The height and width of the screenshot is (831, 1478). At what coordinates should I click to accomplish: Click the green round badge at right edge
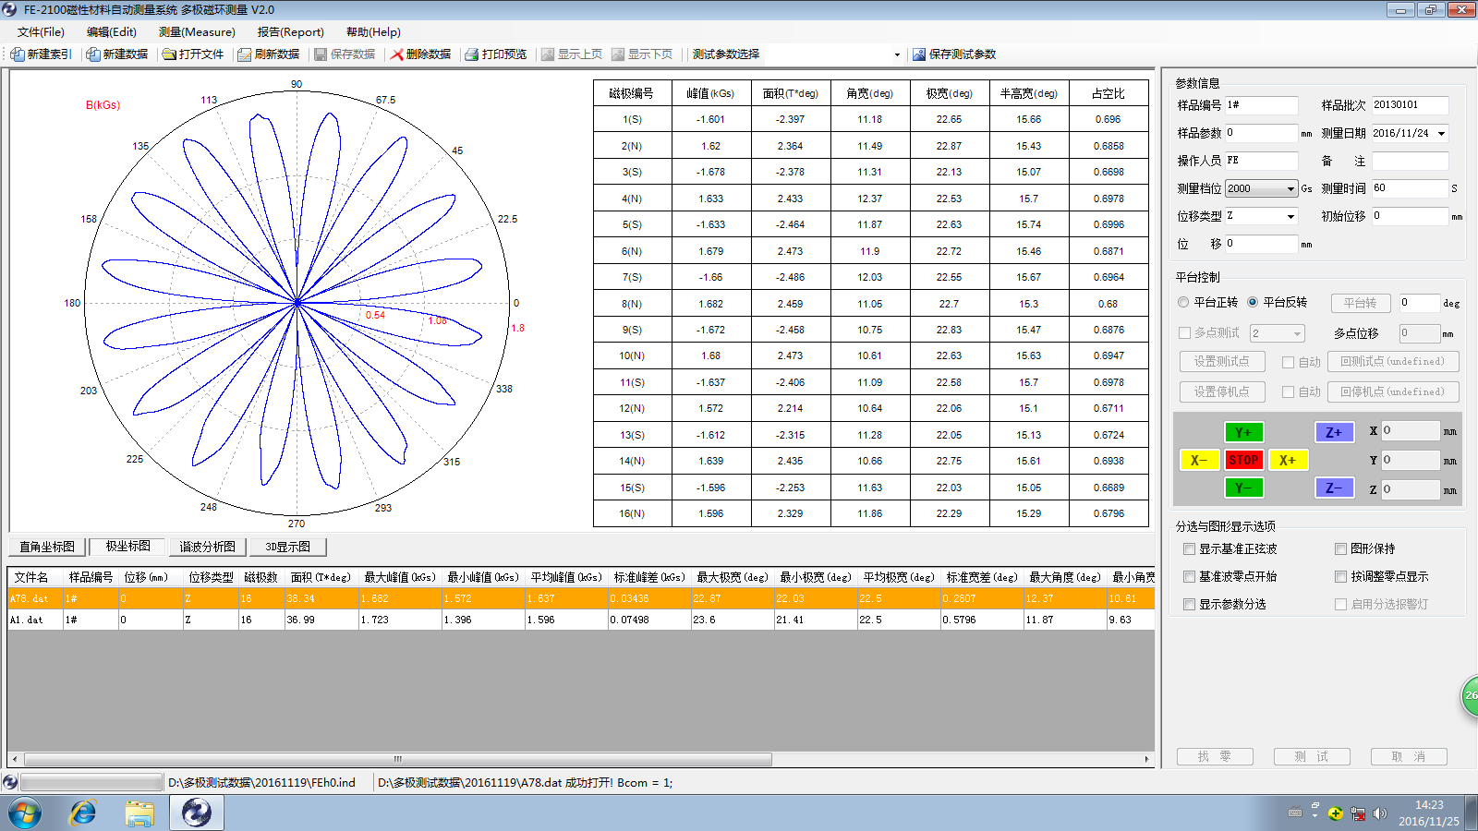1470,696
